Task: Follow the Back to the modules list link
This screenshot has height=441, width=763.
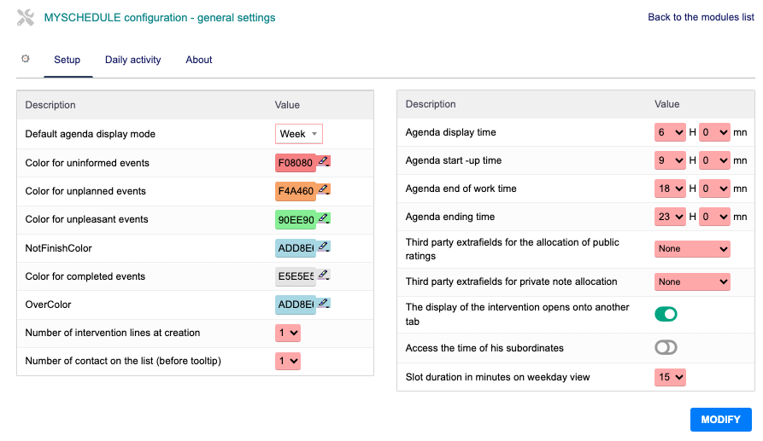Action: point(701,17)
